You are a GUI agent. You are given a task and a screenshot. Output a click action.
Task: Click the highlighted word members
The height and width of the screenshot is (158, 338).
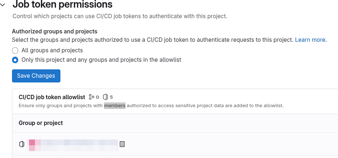(115, 106)
